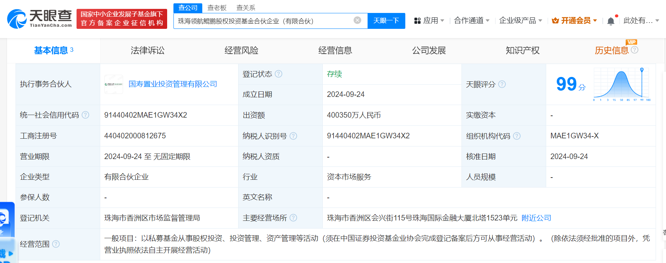Screen dimensions: 666x263
Task: Click the 国寿置业 company logo thumbnail
Action: click(x=114, y=84)
